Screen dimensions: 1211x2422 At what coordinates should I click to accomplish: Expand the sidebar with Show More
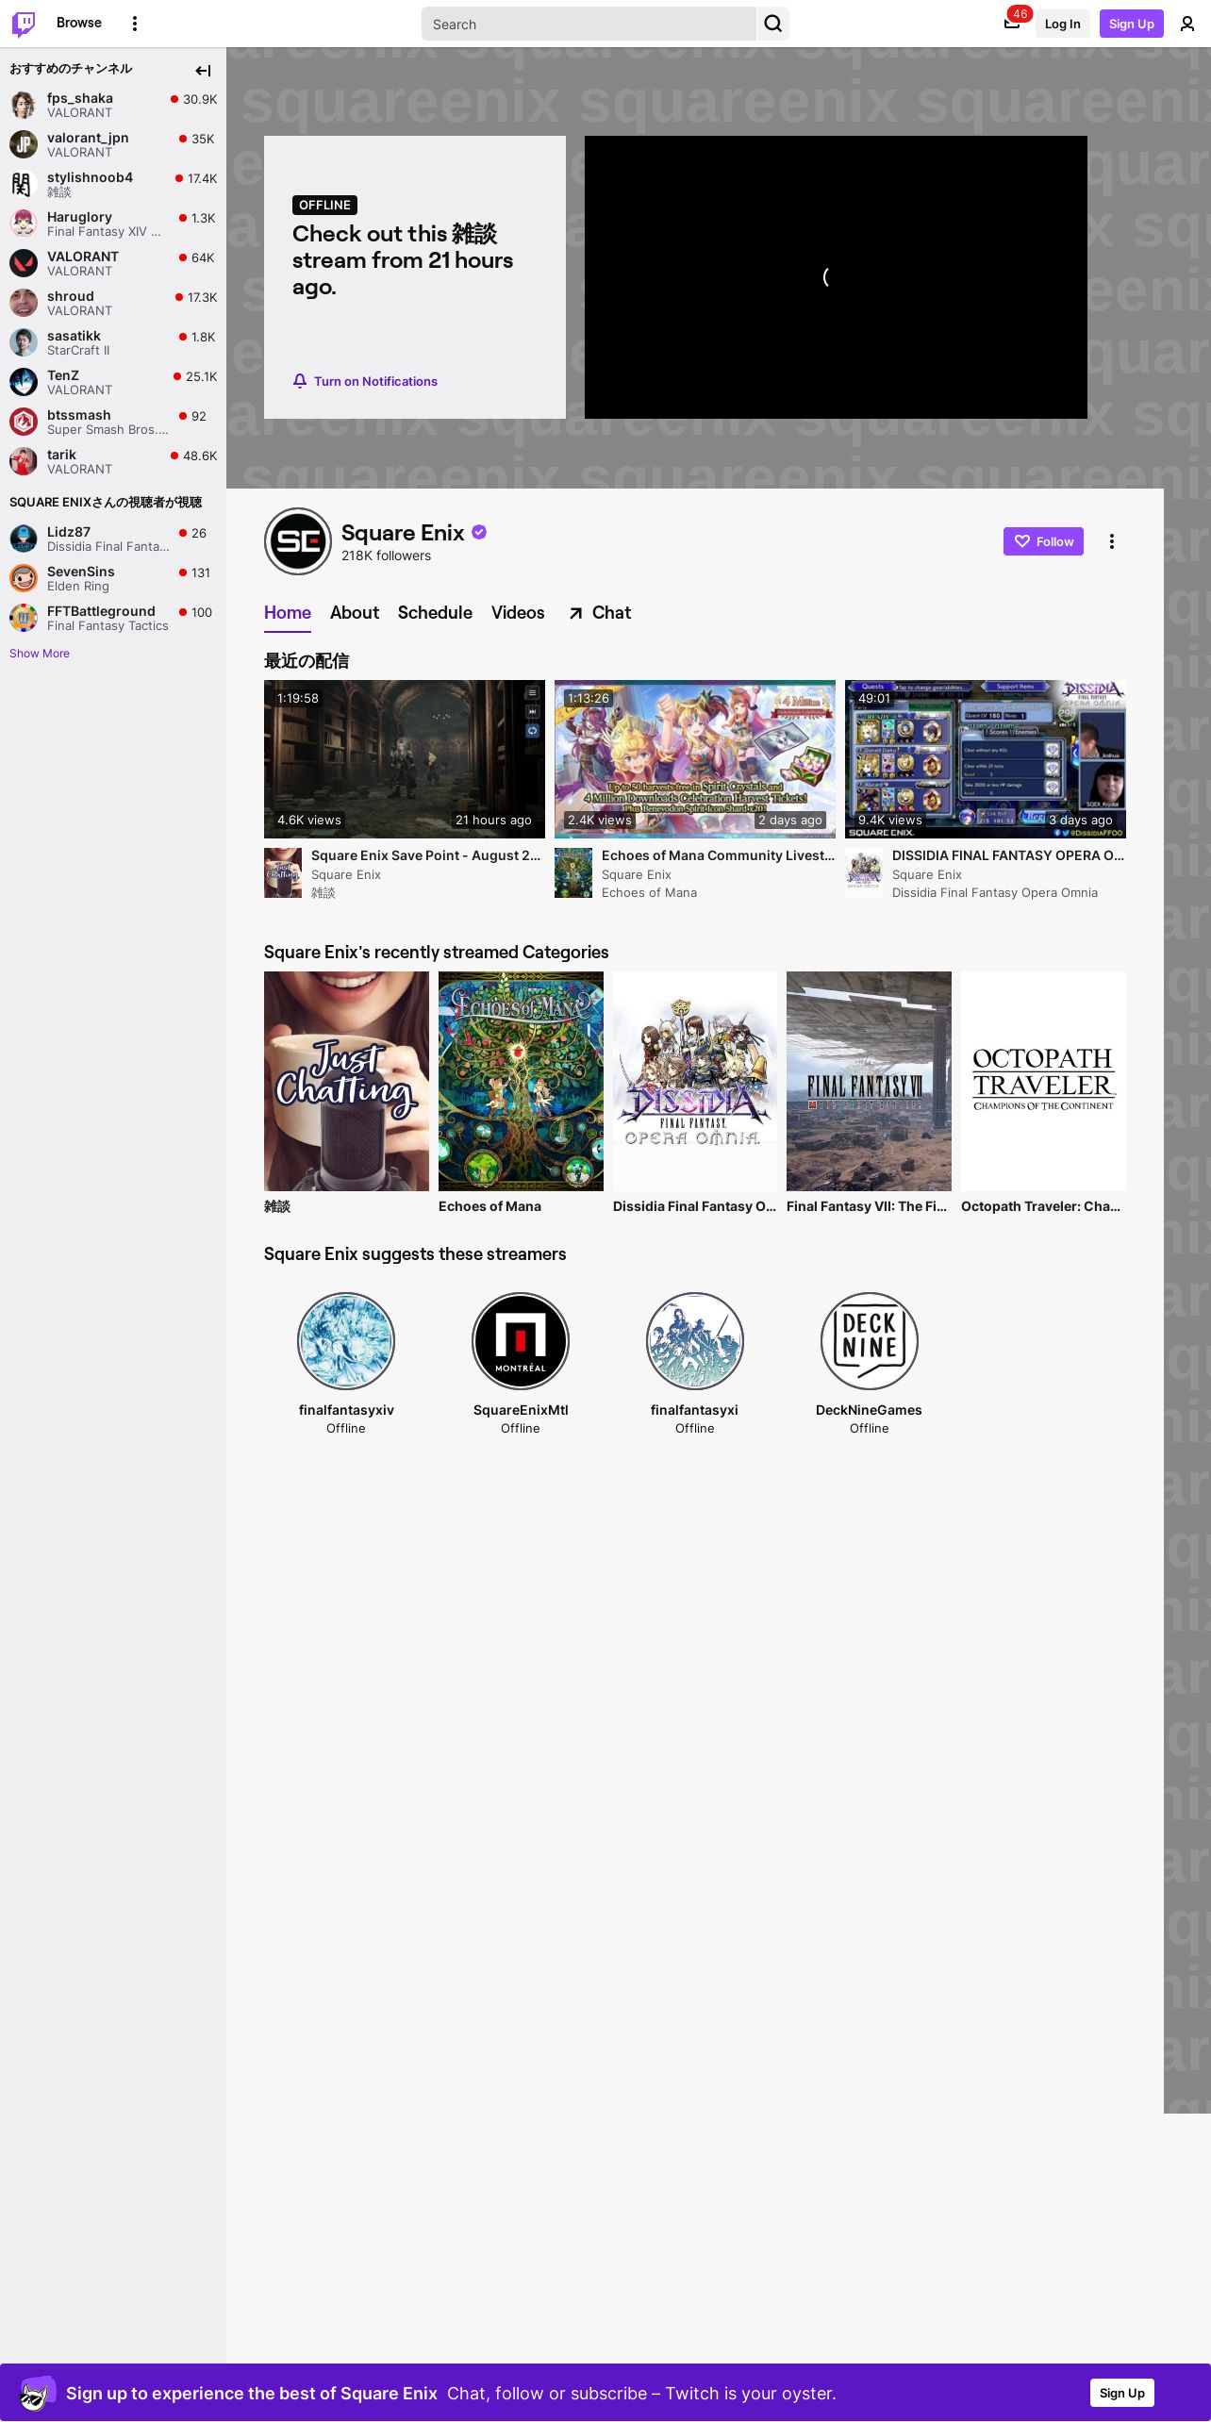pos(40,654)
